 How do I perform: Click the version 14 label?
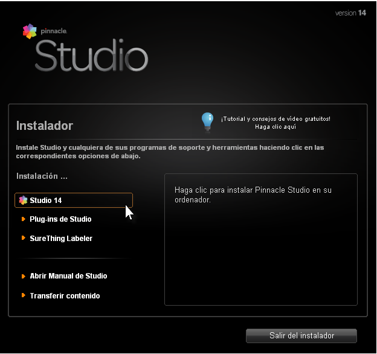click(x=350, y=13)
